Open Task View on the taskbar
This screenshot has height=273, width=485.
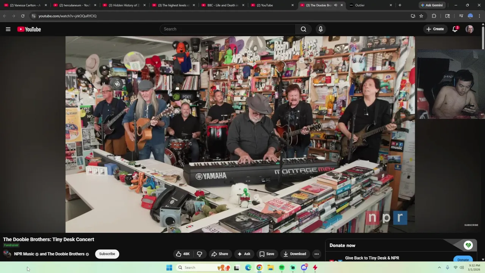point(237,268)
